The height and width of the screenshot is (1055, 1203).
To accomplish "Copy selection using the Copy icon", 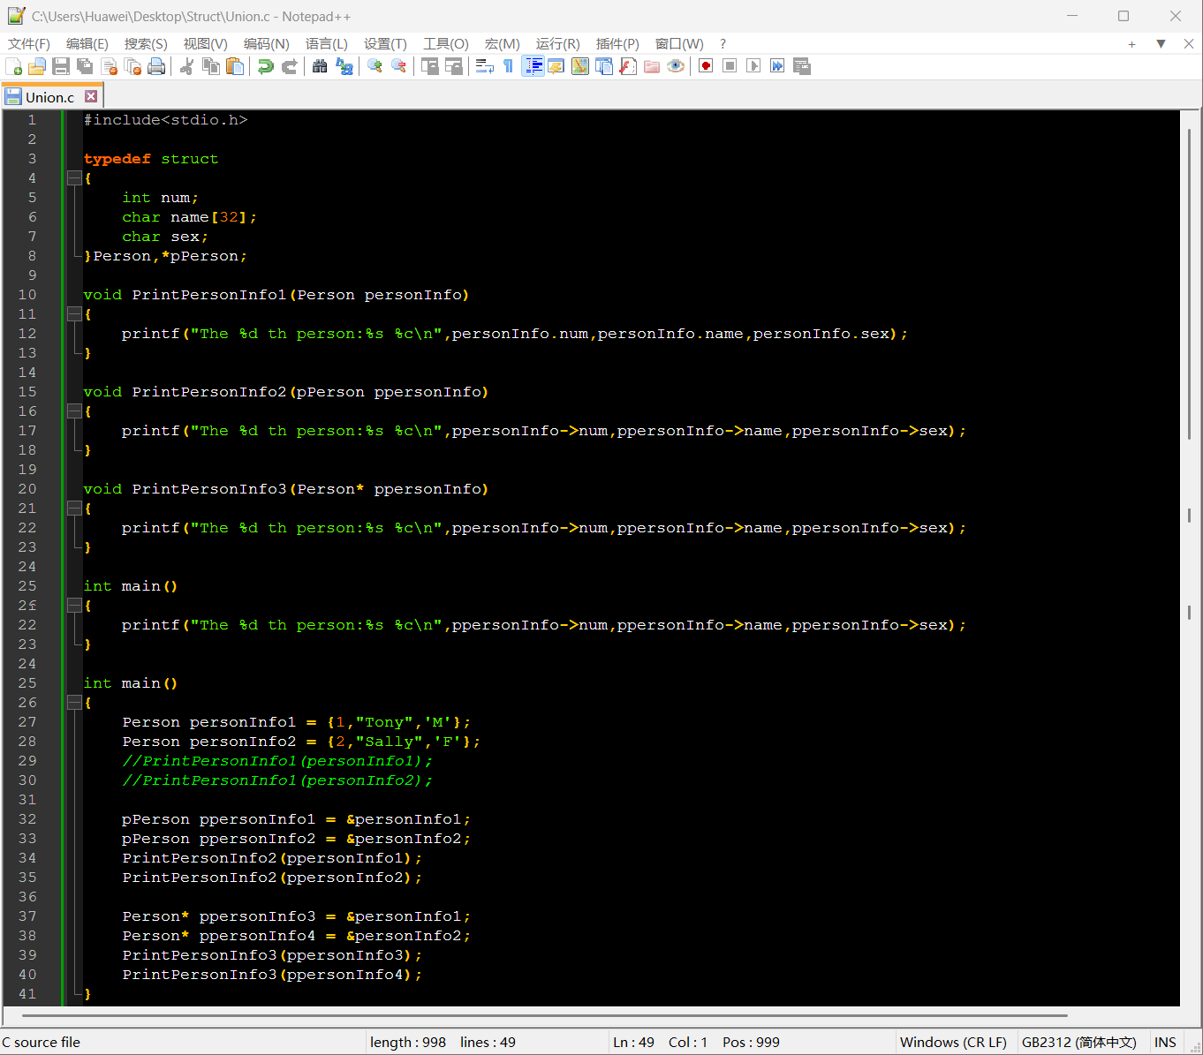I will pos(211,66).
